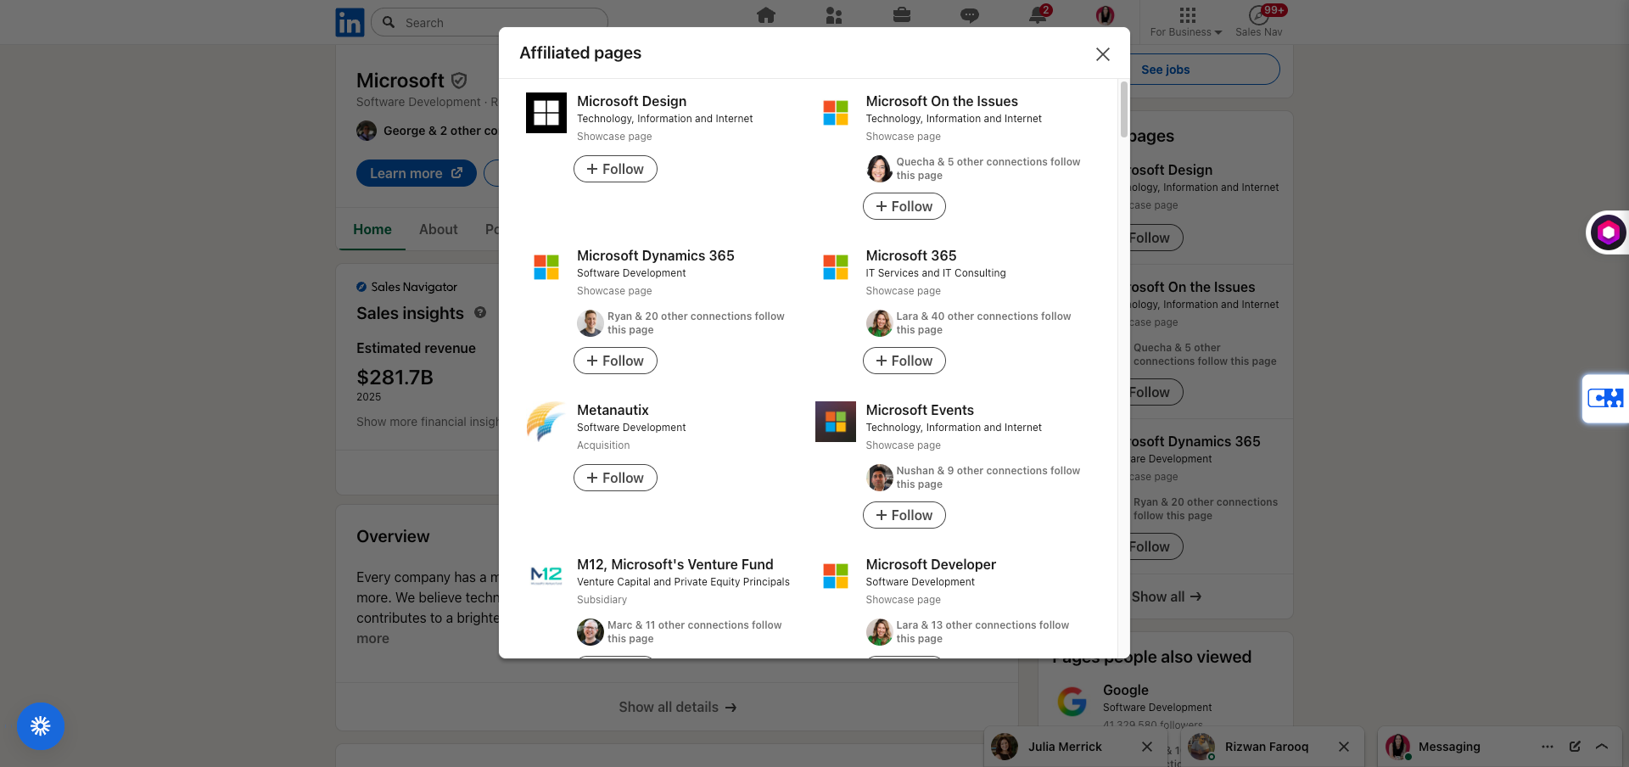Viewport: 1629px width, 767px height.
Task: Open Notifications bell icon
Action: point(1038,15)
